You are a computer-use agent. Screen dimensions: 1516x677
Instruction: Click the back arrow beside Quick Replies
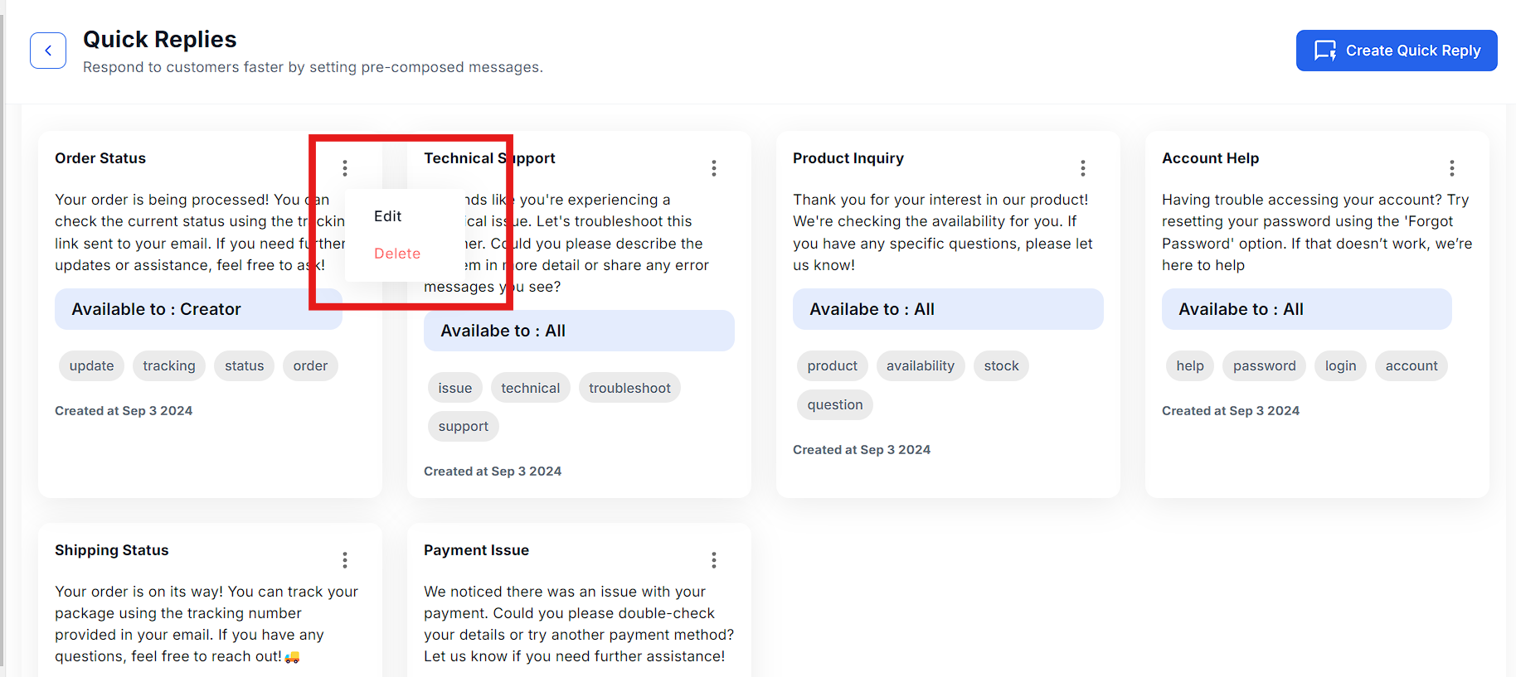click(x=48, y=51)
